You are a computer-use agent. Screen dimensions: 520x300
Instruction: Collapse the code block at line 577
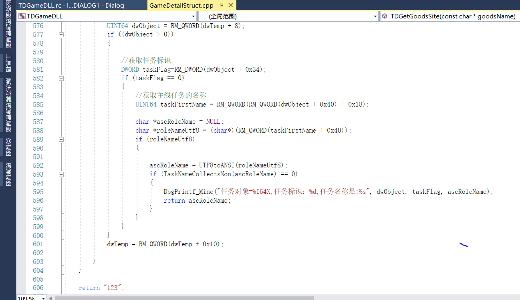(61, 35)
